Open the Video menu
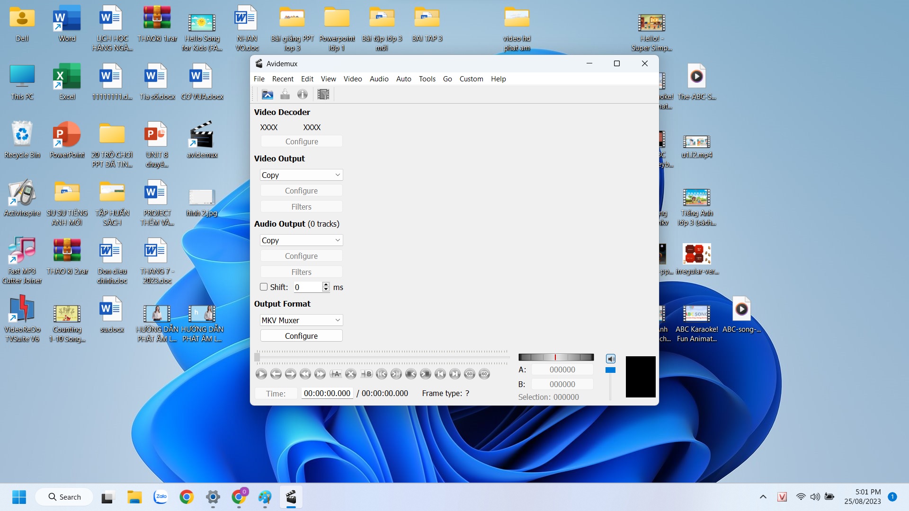This screenshot has width=909, height=511. click(353, 79)
